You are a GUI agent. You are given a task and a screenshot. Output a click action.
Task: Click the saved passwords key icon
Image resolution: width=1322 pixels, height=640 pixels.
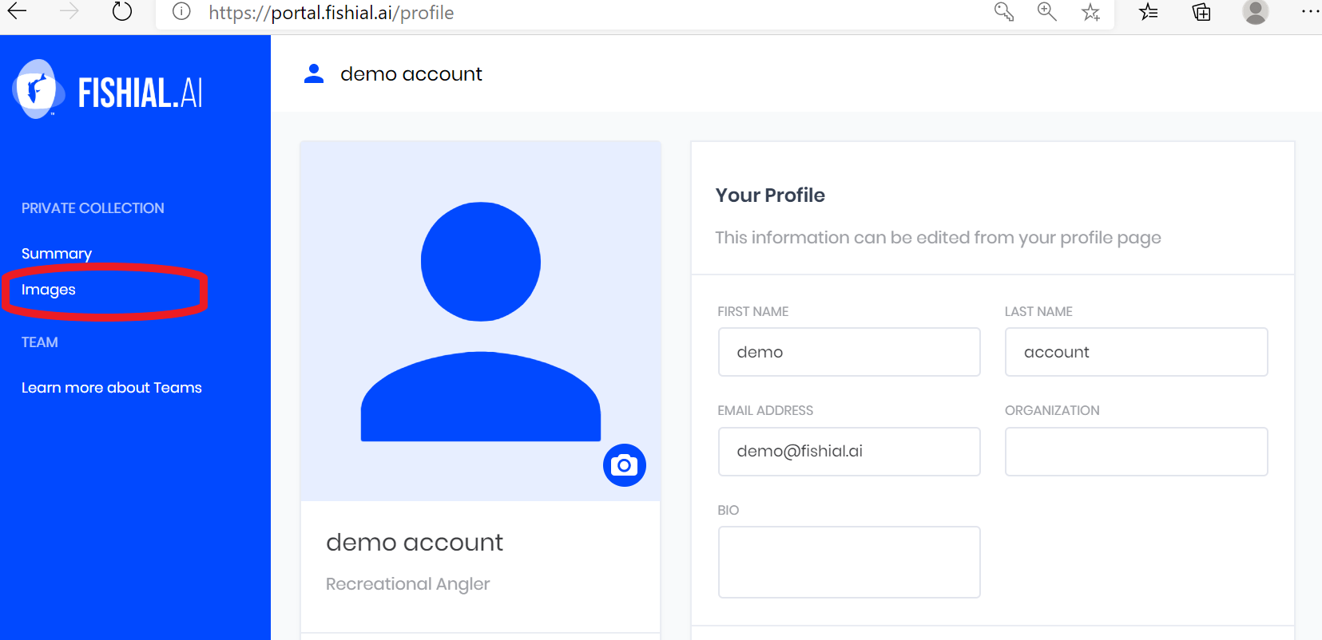pos(1004,12)
